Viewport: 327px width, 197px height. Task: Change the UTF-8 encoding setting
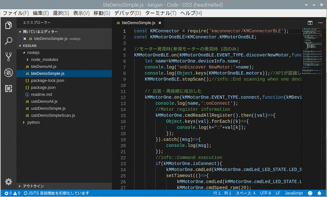(x=265, y=193)
